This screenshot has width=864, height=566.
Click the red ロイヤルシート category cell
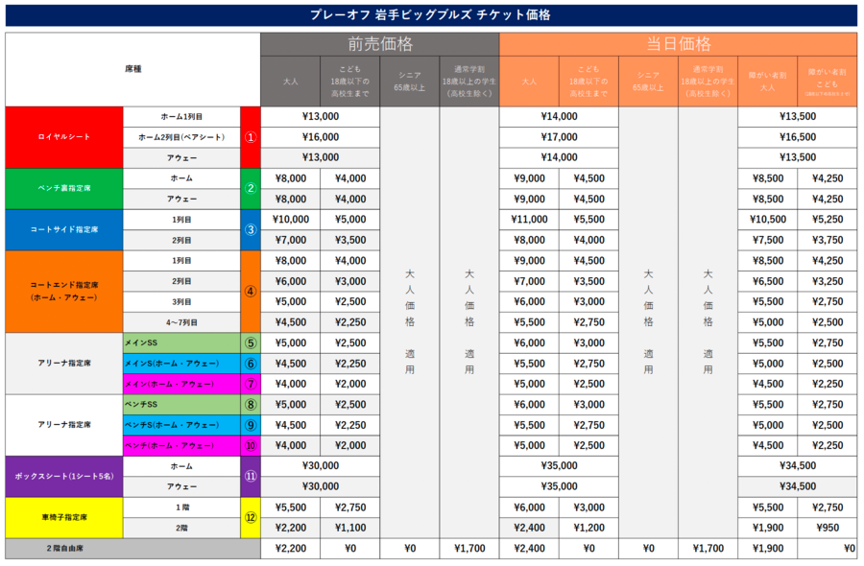(64, 137)
